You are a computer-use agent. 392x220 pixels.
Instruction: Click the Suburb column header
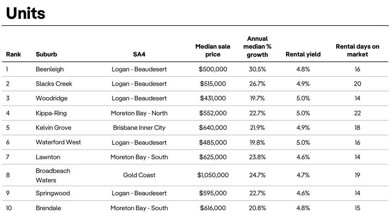(46, 55)
